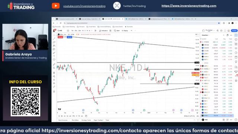The image size is (238, 134).
Task: Open youtube.com/inversionesytrading link
Action: [84, 6]
